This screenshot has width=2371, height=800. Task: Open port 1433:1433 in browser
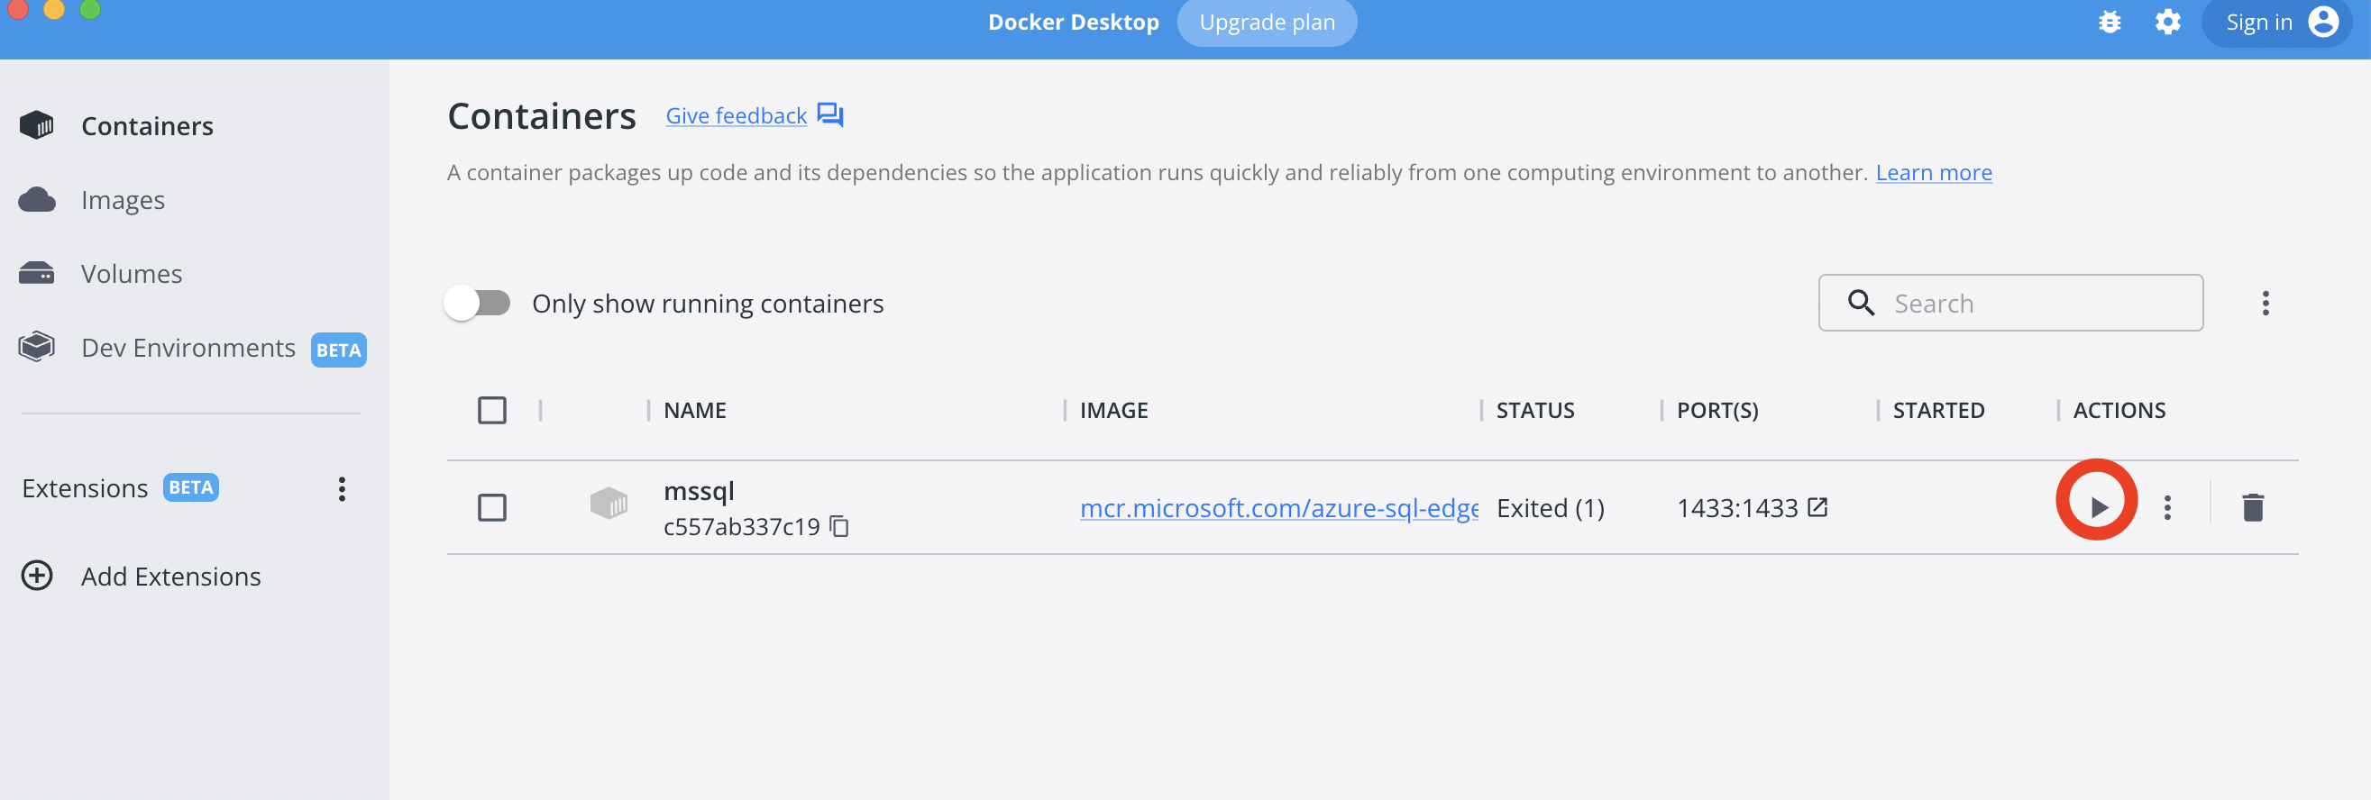[1817, 506]
